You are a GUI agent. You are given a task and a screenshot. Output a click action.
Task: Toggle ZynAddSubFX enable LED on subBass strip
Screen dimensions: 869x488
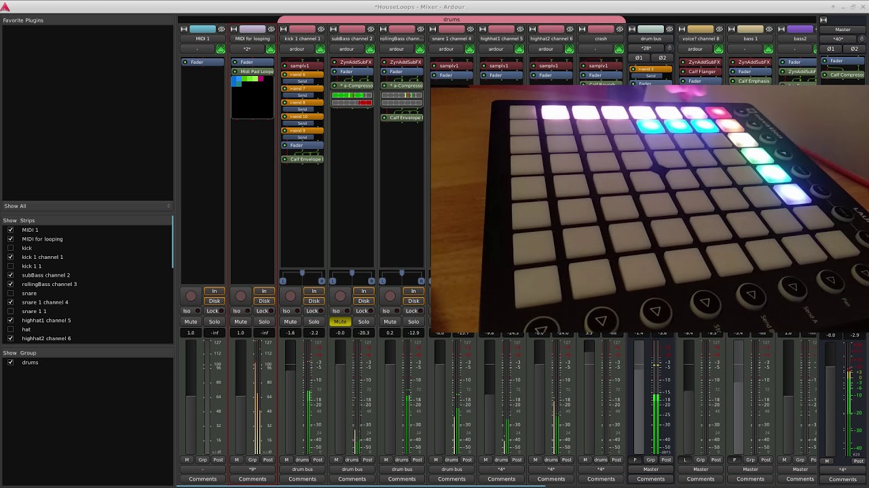(335, 62)
